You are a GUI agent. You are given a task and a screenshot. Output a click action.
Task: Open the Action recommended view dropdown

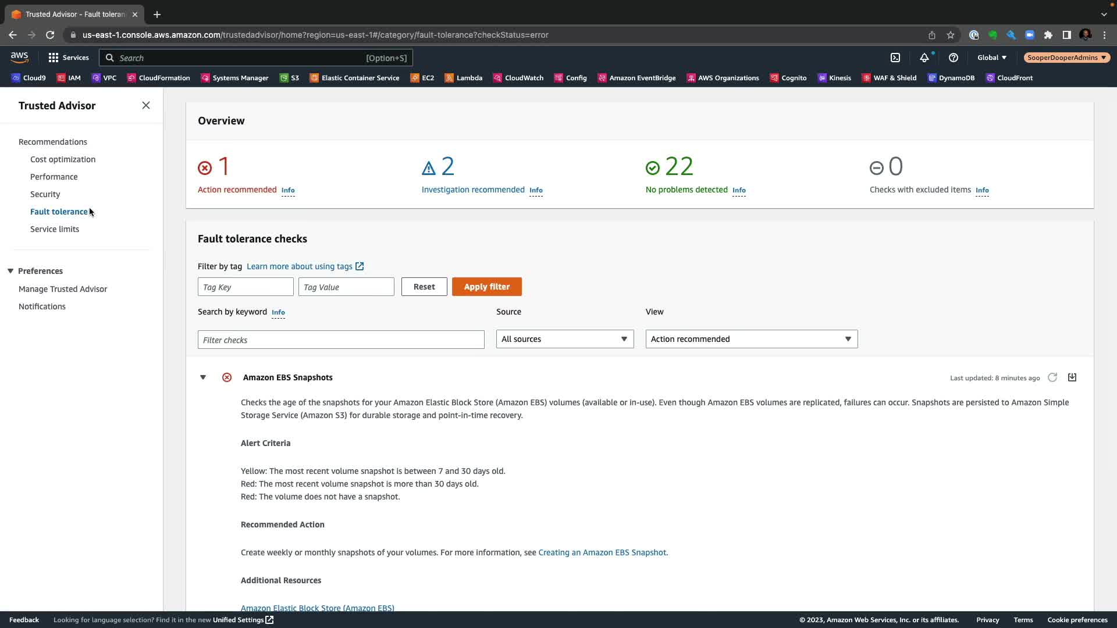(x=751, y=339)
